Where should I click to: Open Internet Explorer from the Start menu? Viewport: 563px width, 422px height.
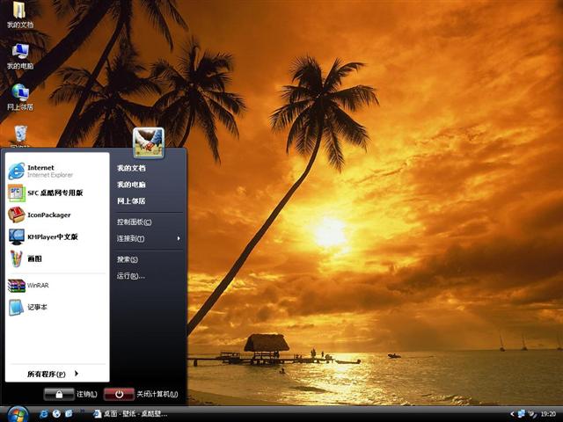point(56,171)
